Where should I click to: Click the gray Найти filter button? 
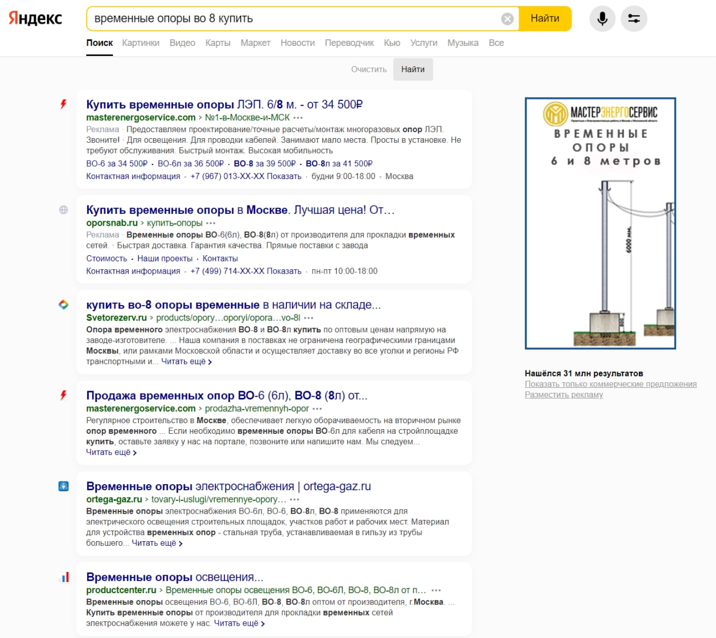[x=413, y=69]
